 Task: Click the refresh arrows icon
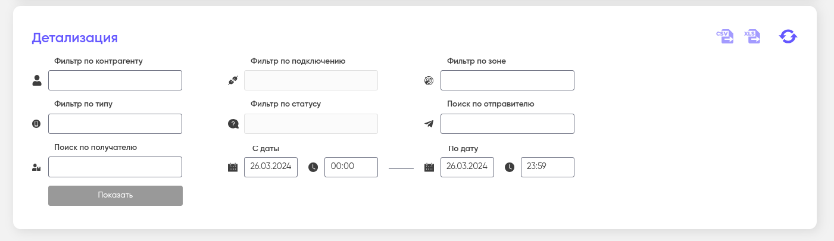pyautogui.click(x=788, y=37)
